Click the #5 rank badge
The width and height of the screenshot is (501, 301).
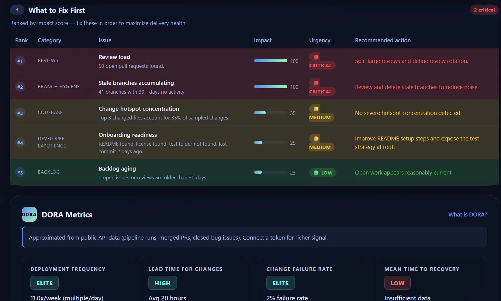[x=20, y=173]
